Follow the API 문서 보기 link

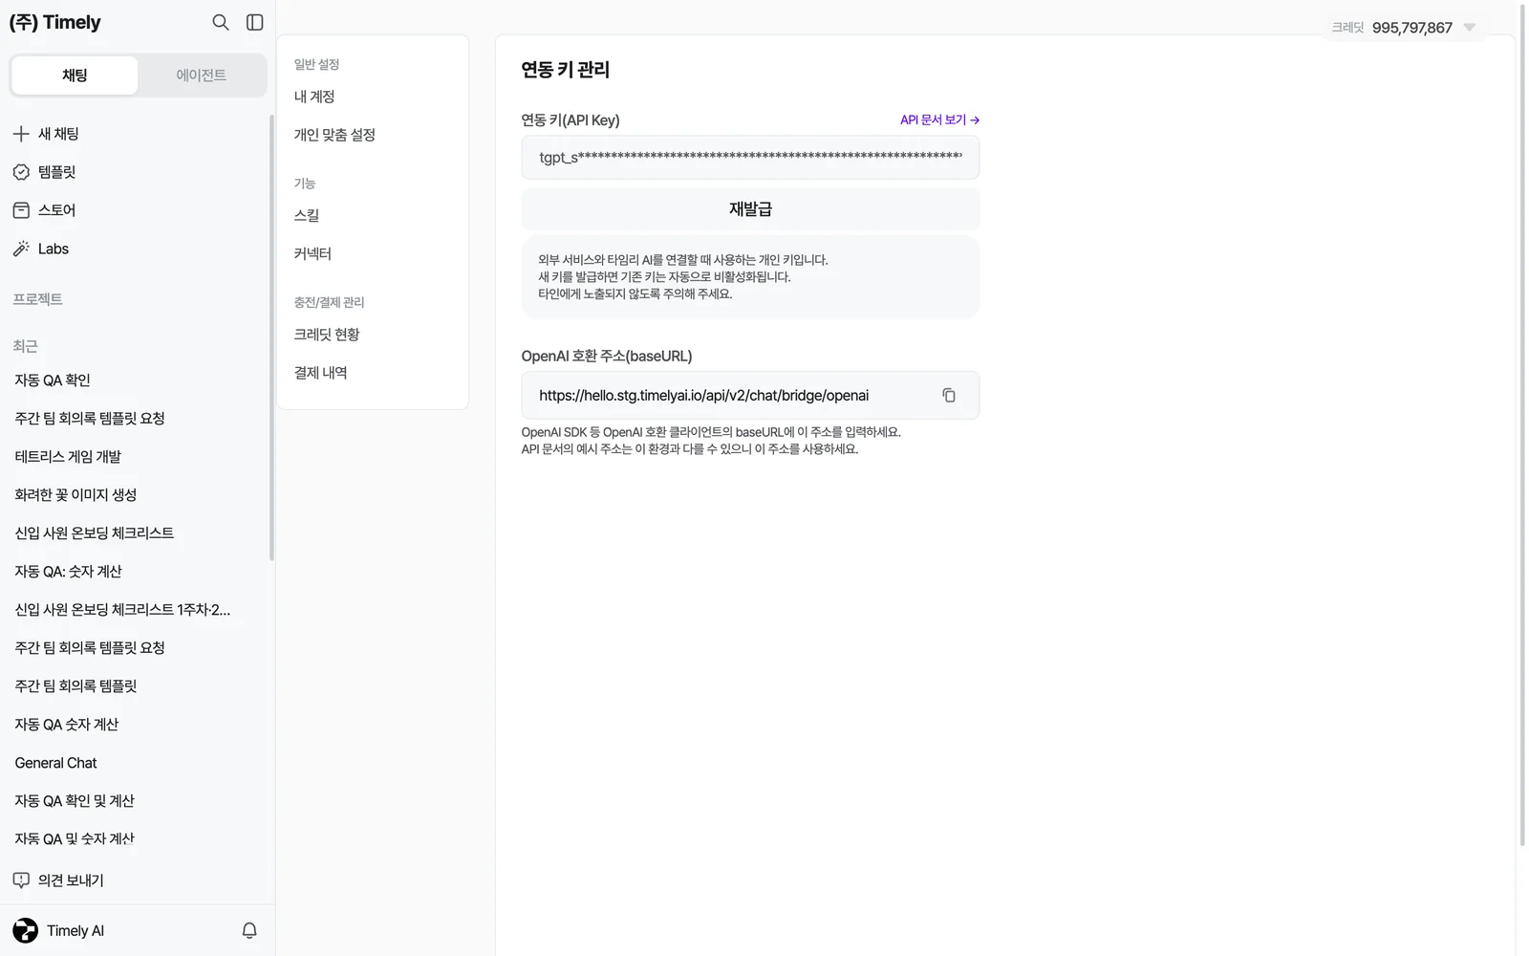(x=939, y=119)
